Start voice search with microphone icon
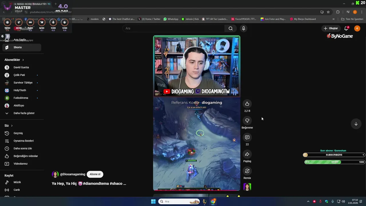 point(244,28)
